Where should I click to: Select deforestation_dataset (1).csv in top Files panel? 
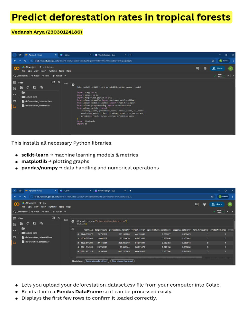pos(37,101)
